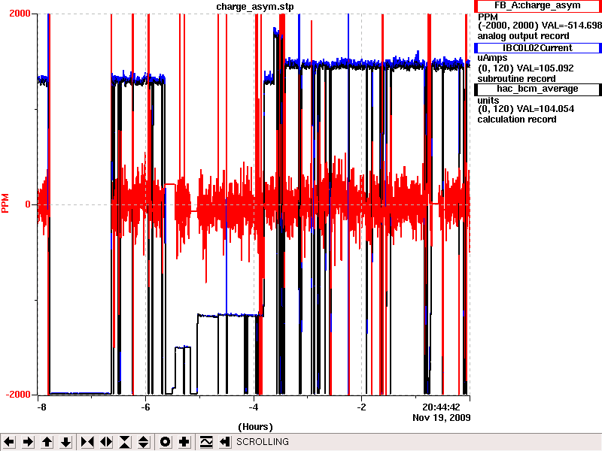This screenshot has width=602, height=451.
Task: Click the 'subroutine record' description
Action: (516, 79)
